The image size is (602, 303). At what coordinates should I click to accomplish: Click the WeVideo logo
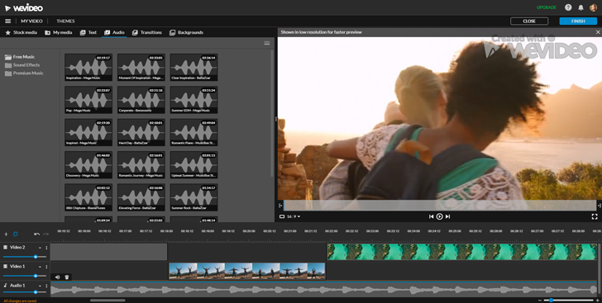click(x=24, y=7)
